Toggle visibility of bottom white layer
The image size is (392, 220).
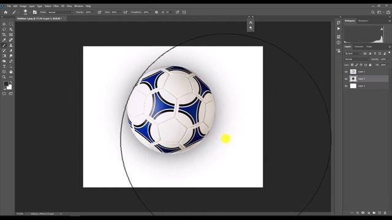click(346, 86)
